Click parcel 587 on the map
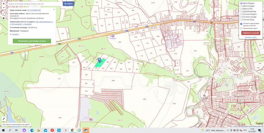The image size is (264, 133). coord(87,75)
